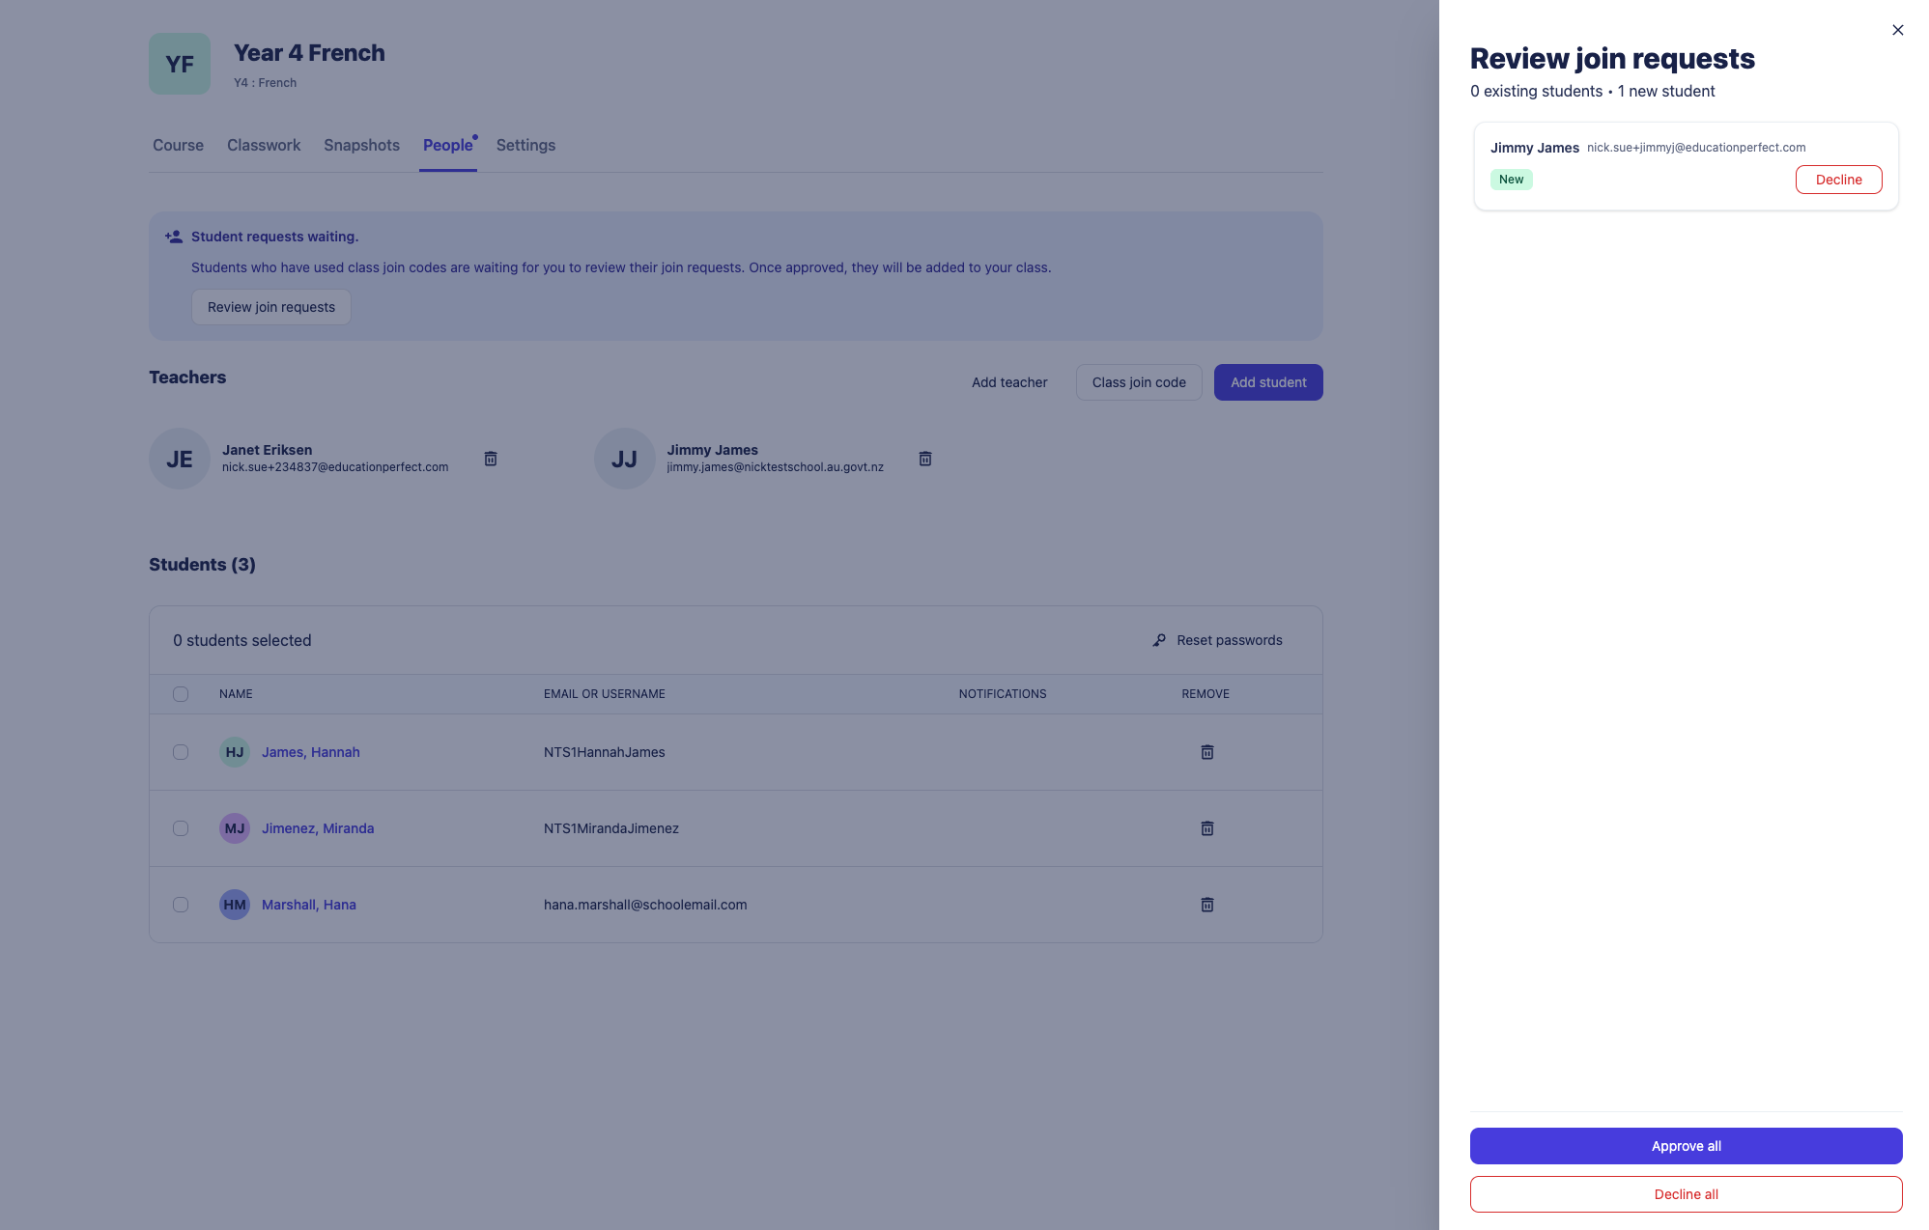Open the Settings tab
Image resolution: width=1929 pixels, height=1230 pixels.
point(525,145)
